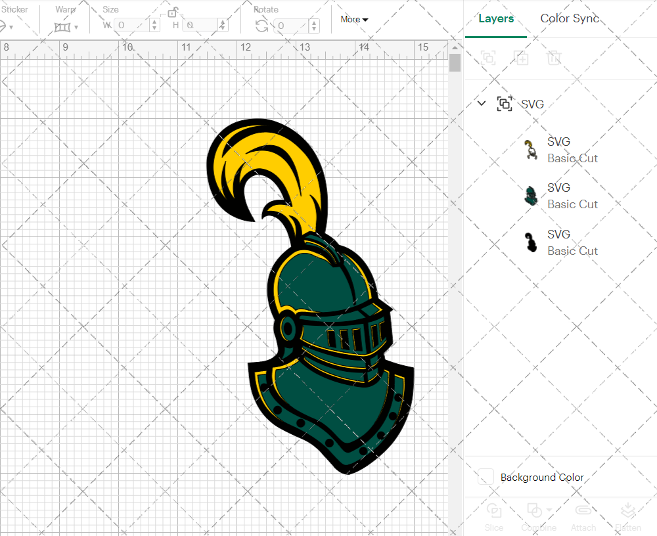This screenshot has width=657, height=536.
Task: Click Basic Cut text of plume layer
Action: point(572,158)
